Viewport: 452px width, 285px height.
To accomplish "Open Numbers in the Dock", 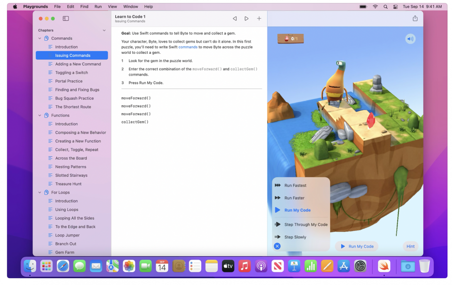I will pos(311,266).
